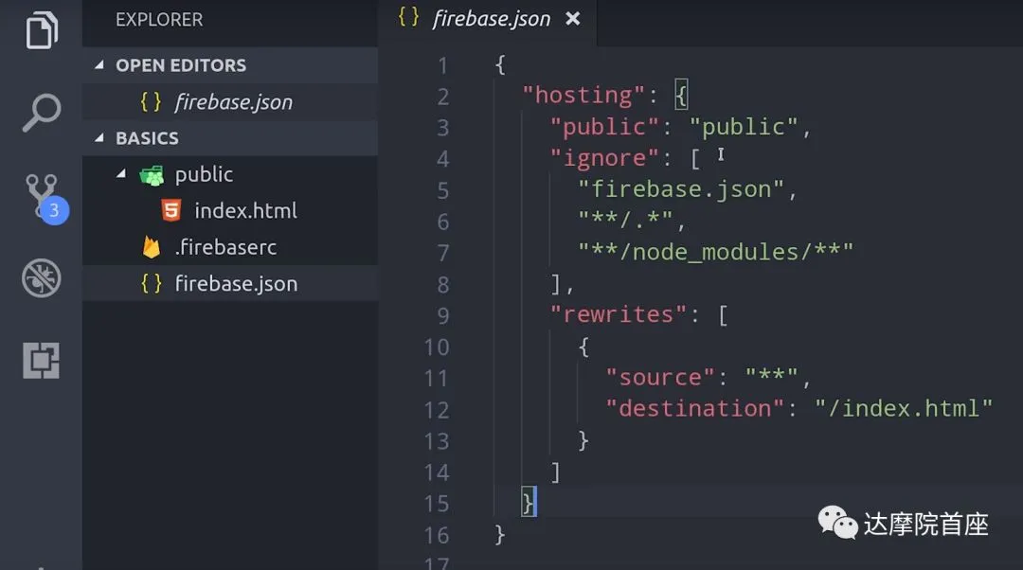Click line number 1 in the gutter
This screenshot has height=570, width=1023.
pos(443,65)
